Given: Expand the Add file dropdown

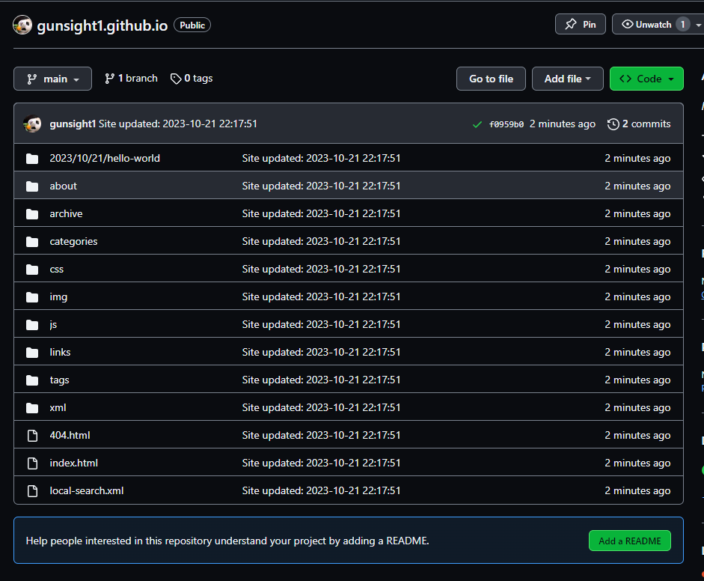Looking at the screenshot, I should point(568,79).
